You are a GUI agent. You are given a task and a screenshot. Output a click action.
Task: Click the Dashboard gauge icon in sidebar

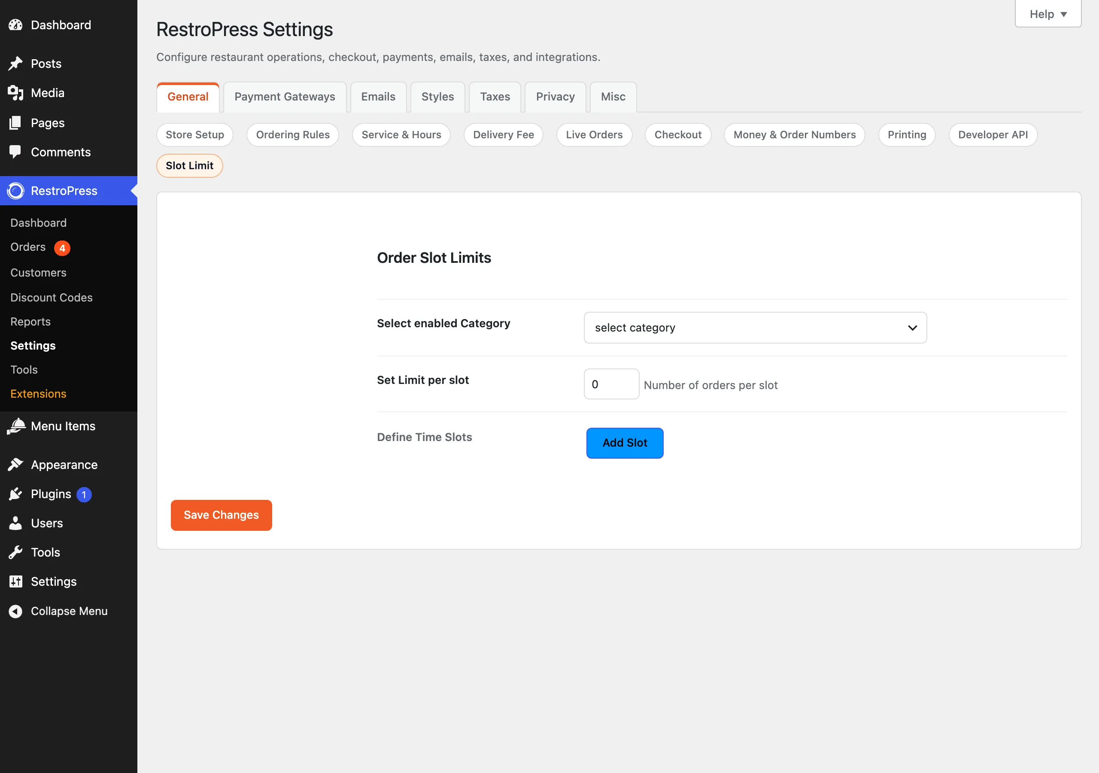[x=15, y=25]
